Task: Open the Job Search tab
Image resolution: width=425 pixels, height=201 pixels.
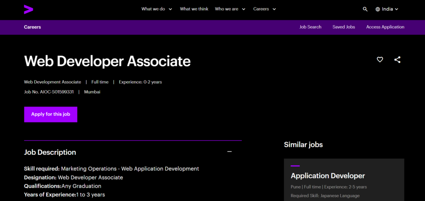Action: pyautogui.click(x=310, y=27)
